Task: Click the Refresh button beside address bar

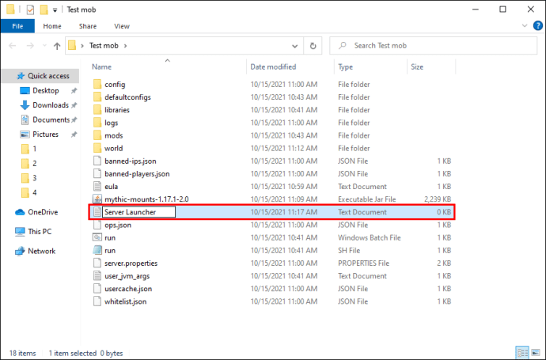Action: pos(313,46)
